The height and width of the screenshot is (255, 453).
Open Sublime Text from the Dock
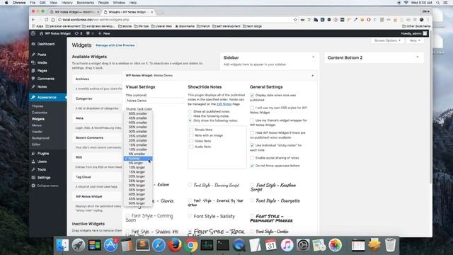[x=142, y=245]
